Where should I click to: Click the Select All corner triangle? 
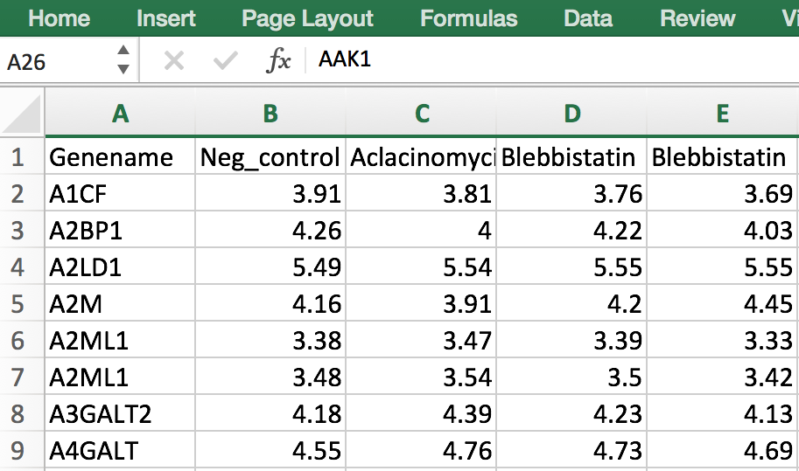click(x=22, y=114)
